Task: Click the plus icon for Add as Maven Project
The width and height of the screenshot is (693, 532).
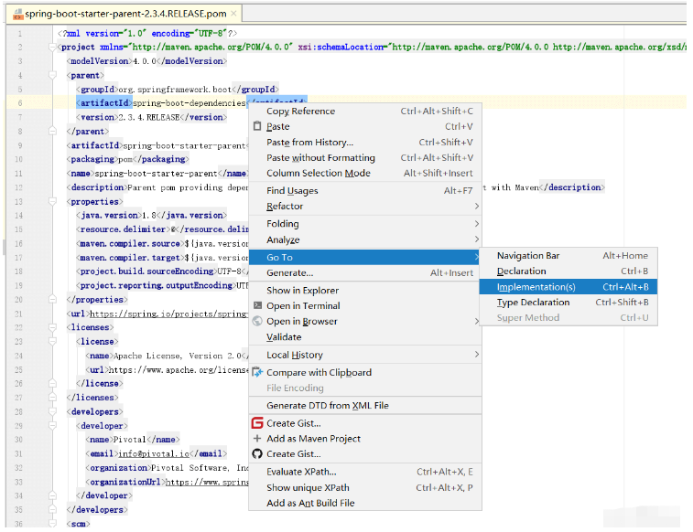Action: coord(257,439)
